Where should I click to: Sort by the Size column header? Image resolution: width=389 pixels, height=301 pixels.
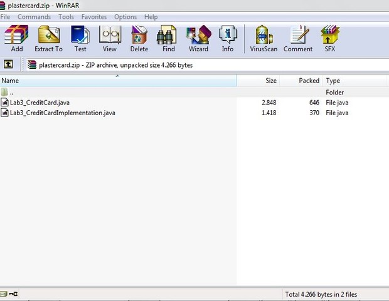click(x=258, y=81)
